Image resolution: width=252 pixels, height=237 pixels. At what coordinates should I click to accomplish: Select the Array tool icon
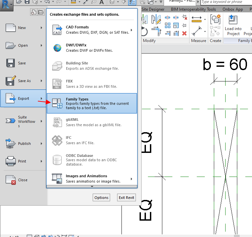click(167, 25)
